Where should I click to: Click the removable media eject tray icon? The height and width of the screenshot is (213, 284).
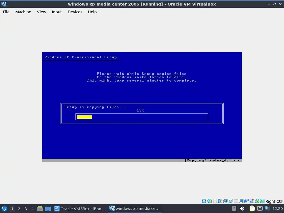click(x=234, y=209)
